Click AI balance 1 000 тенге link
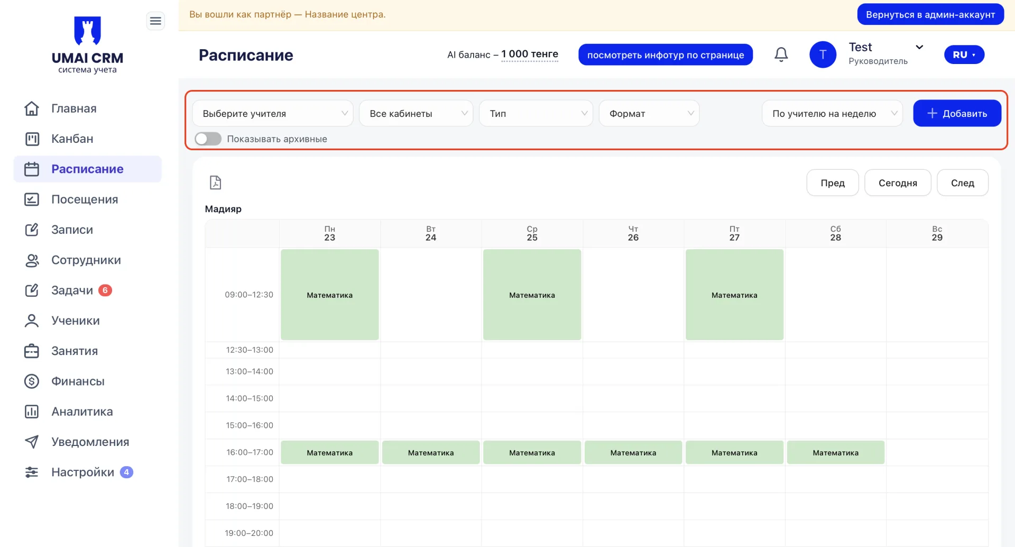This screenshot has height=547, width=1015. click(530, 54)
